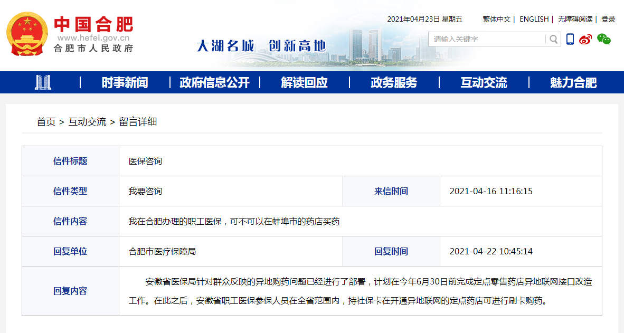Open 魅力合肥 navigation menu
The image size is (624, 333).
click(x=573, y=82)
